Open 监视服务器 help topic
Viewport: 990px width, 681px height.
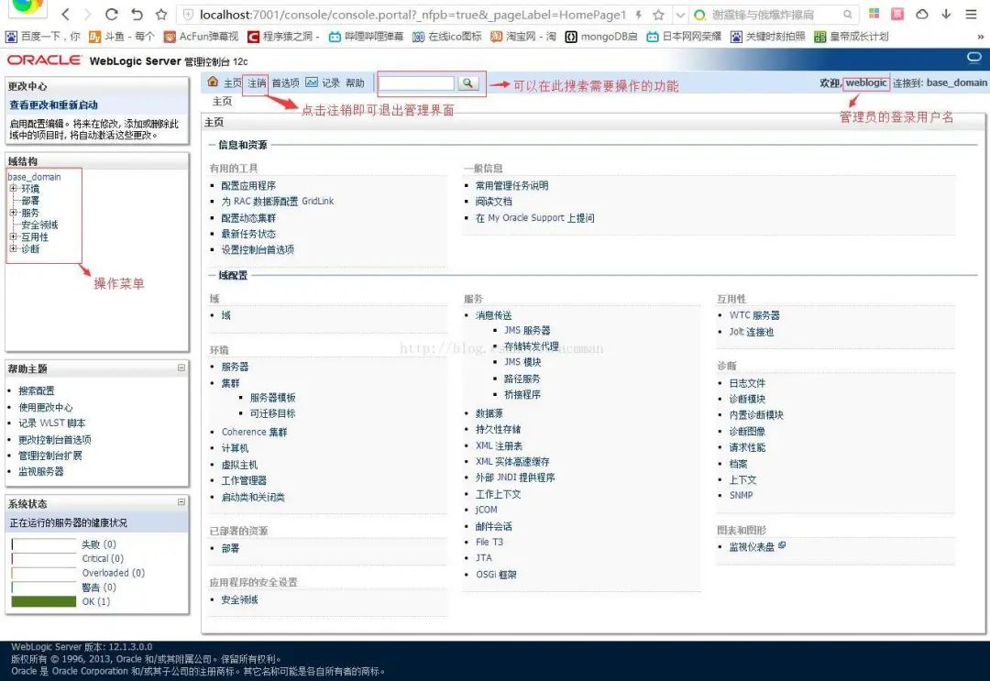41,471
